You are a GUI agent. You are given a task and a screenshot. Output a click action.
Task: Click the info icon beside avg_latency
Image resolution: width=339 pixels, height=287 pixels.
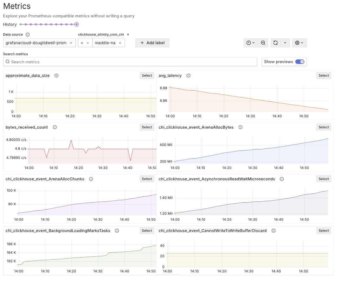click(188, 75)
